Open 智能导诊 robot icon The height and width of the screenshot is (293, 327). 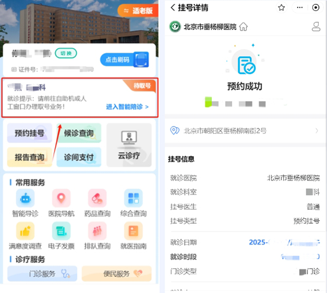pyautogui.click(x=25, y=198)
